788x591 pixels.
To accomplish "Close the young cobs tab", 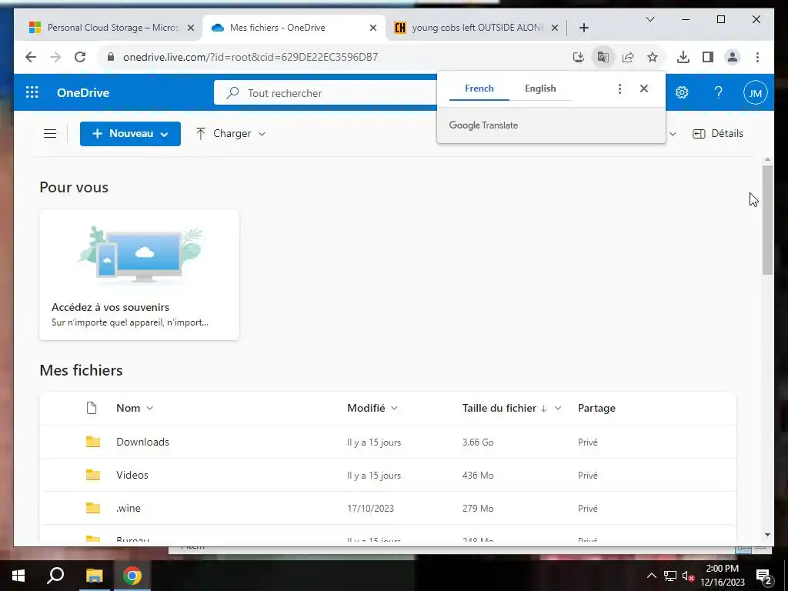I will click(555, 28).
